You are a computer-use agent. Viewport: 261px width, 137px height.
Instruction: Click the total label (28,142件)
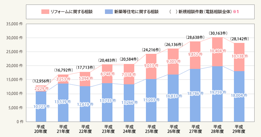click(x=240, y=39)
